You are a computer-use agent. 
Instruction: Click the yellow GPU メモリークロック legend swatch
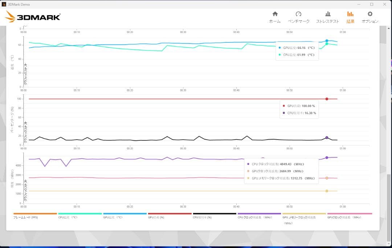click(304, 214)
